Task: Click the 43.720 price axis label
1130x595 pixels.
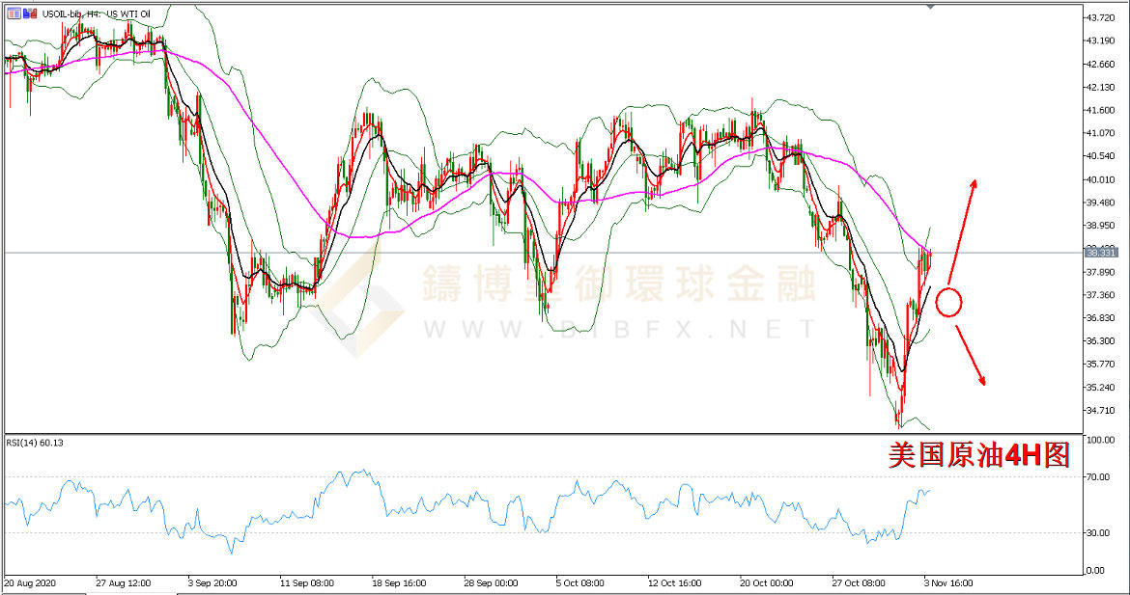Action: 1101,18
